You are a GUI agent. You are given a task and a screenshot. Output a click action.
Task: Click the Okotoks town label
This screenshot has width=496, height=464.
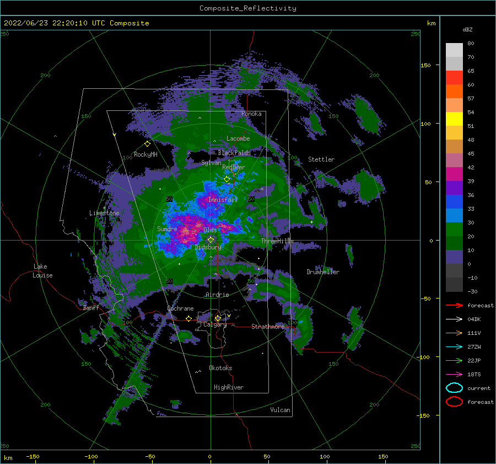[x=220, y=368]
